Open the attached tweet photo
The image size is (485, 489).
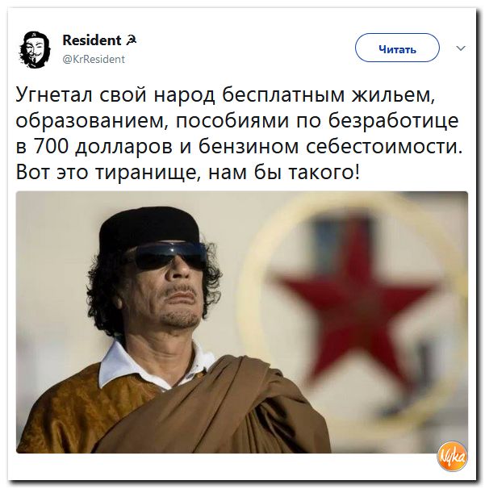[242, 322]
